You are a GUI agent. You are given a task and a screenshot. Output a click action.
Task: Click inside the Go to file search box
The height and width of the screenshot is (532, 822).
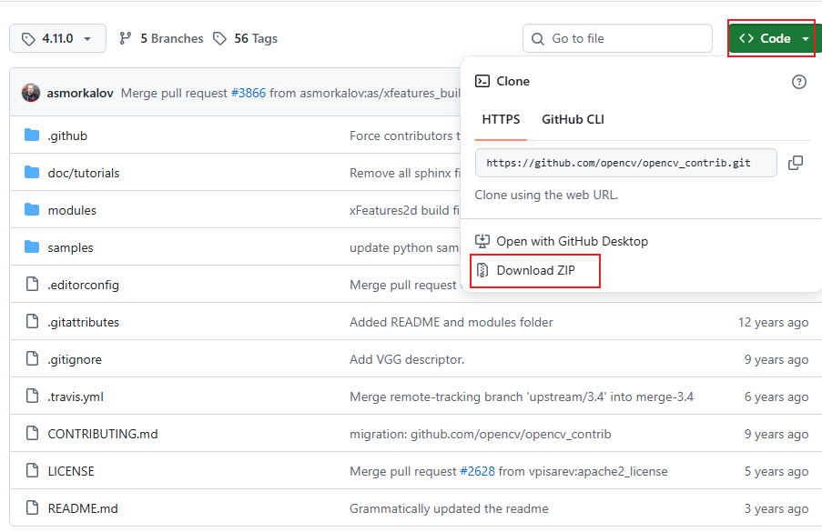point(619,38)
